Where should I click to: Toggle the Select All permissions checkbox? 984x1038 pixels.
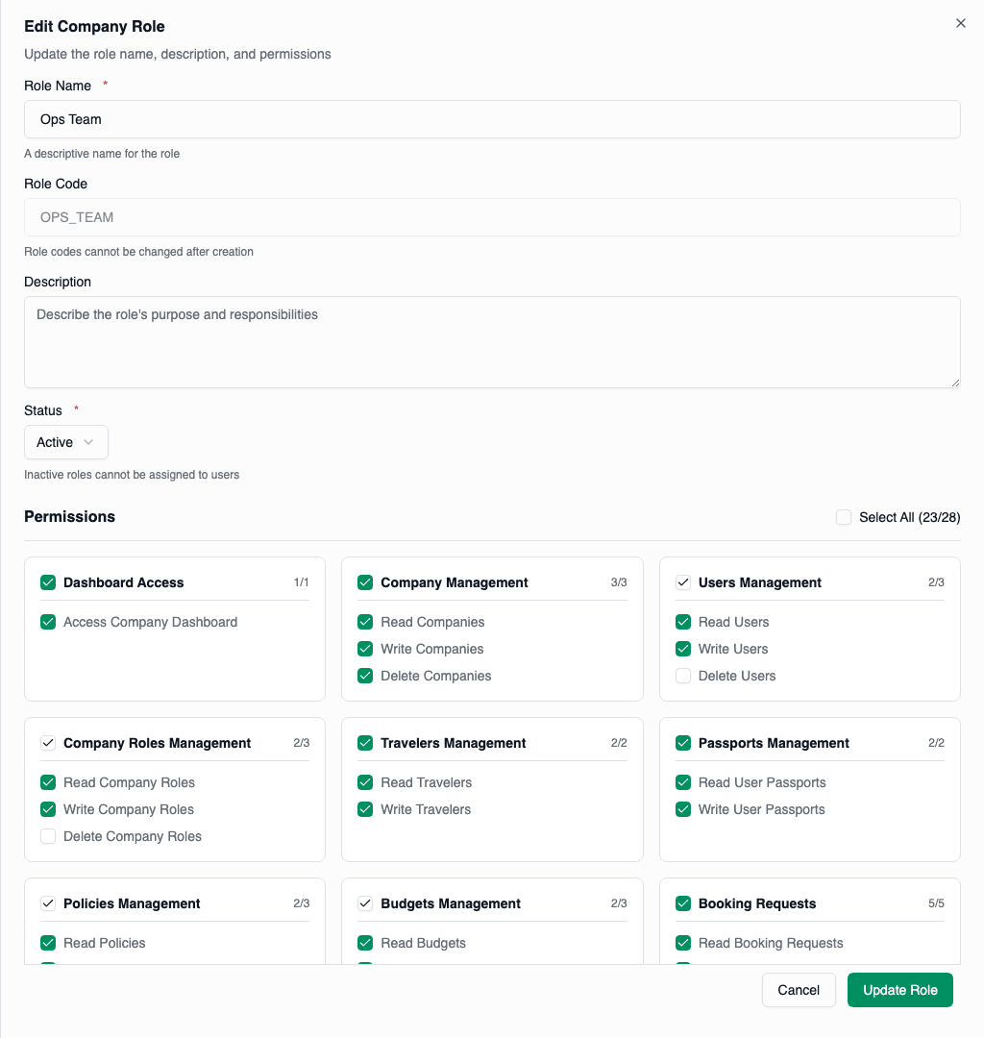click(843, 517)
